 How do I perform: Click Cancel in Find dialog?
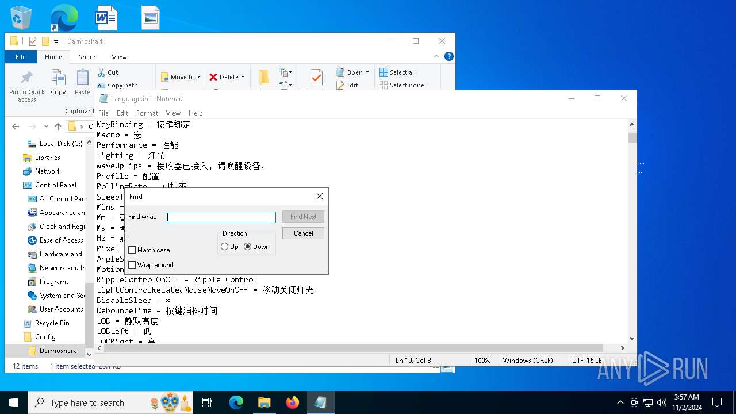pyautogui.click(x=303, y=233)
